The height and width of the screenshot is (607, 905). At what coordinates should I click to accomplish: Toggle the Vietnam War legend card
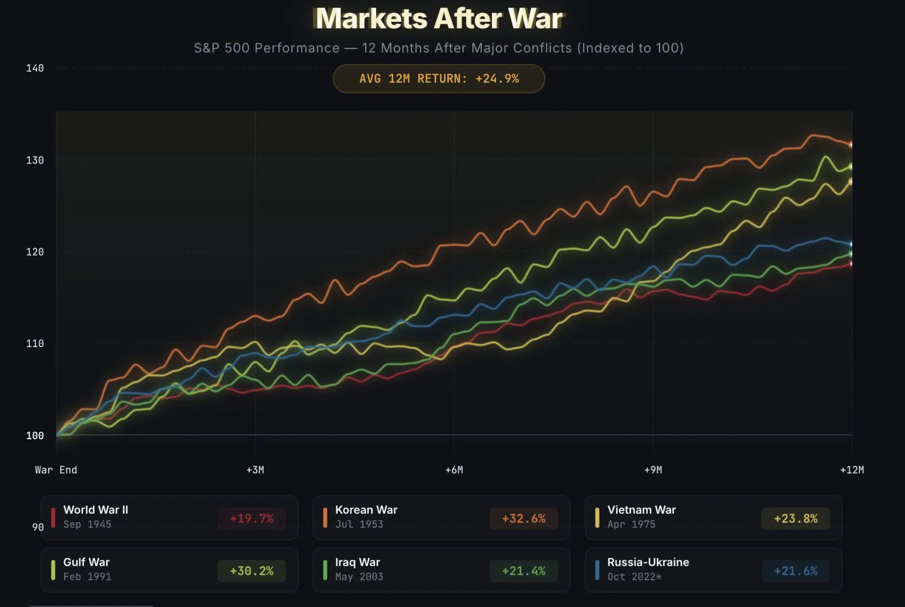(x=714, y=518)
